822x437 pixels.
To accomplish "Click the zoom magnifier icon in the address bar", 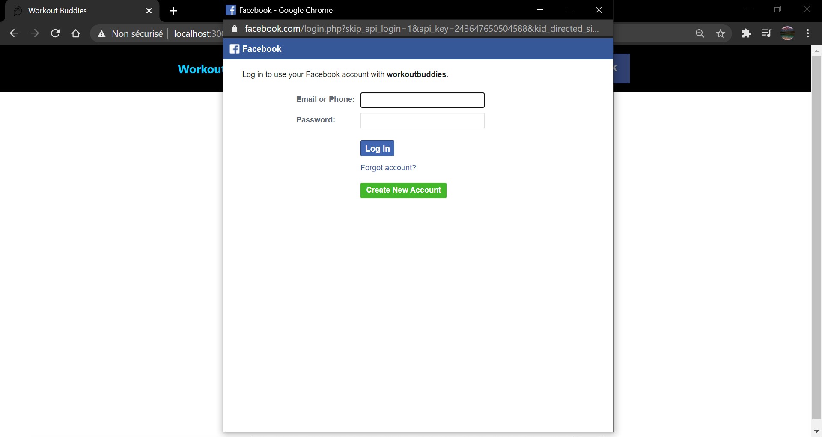I will [700, 33].
